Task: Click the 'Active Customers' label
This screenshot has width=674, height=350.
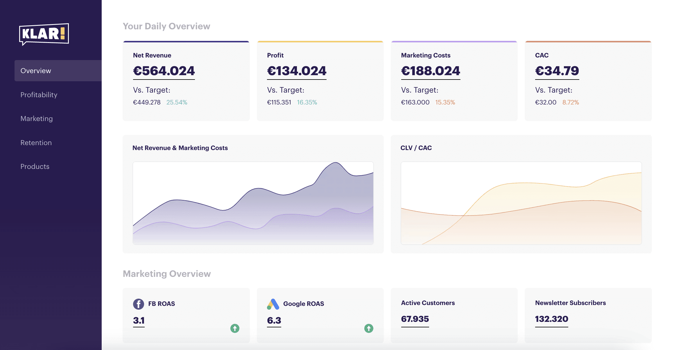Action: coord(428,303)
